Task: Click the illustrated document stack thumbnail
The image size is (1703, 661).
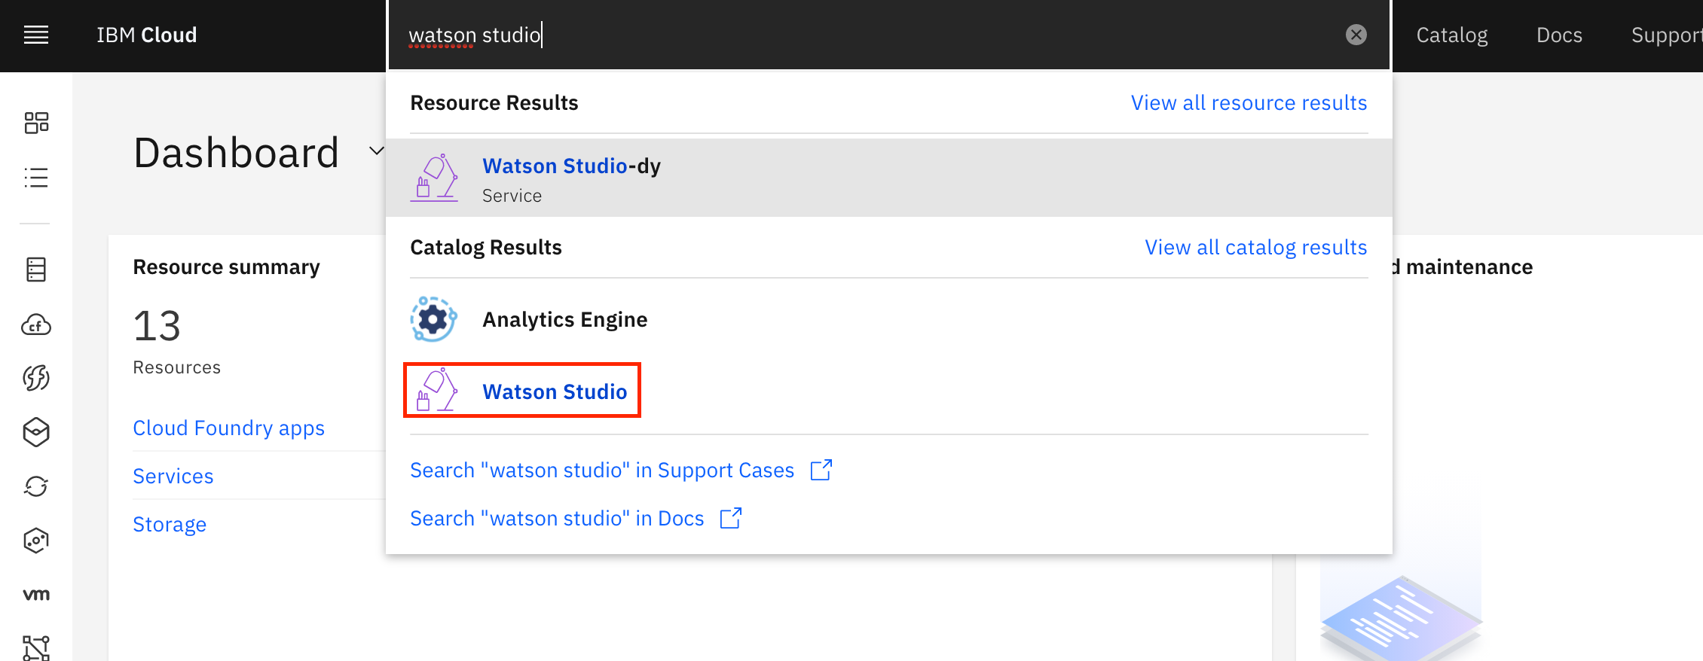Action: [x=1401, y=617]
